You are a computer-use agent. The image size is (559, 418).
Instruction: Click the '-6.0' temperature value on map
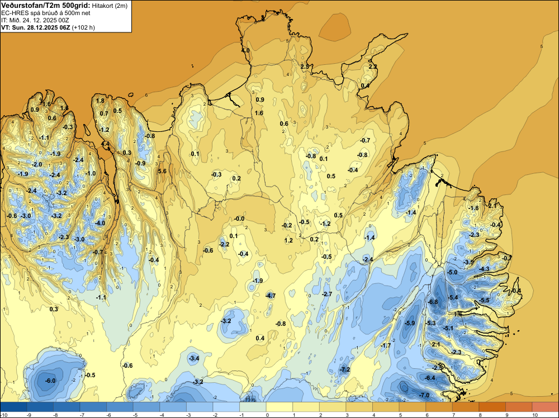pyautogui.click(x=50, y=381)
